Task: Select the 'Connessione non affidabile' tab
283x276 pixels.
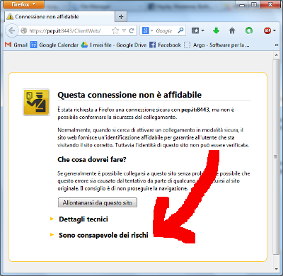Action: click(59, 17)
